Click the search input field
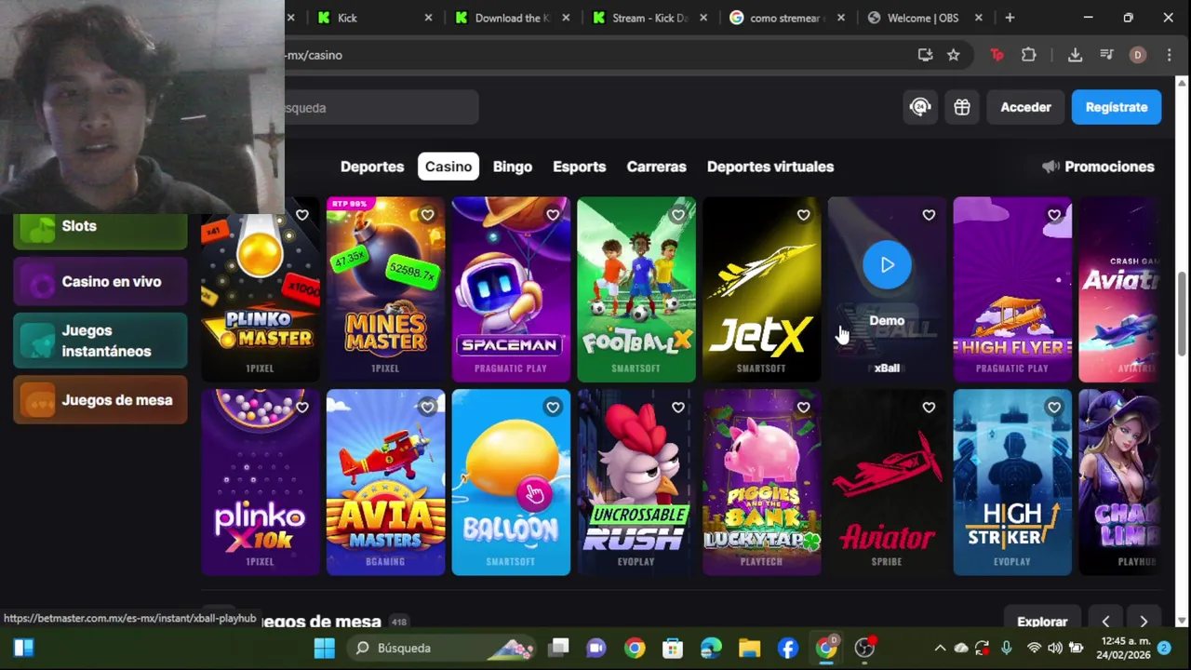This screenshot has height=670, width=1191. 381,108
